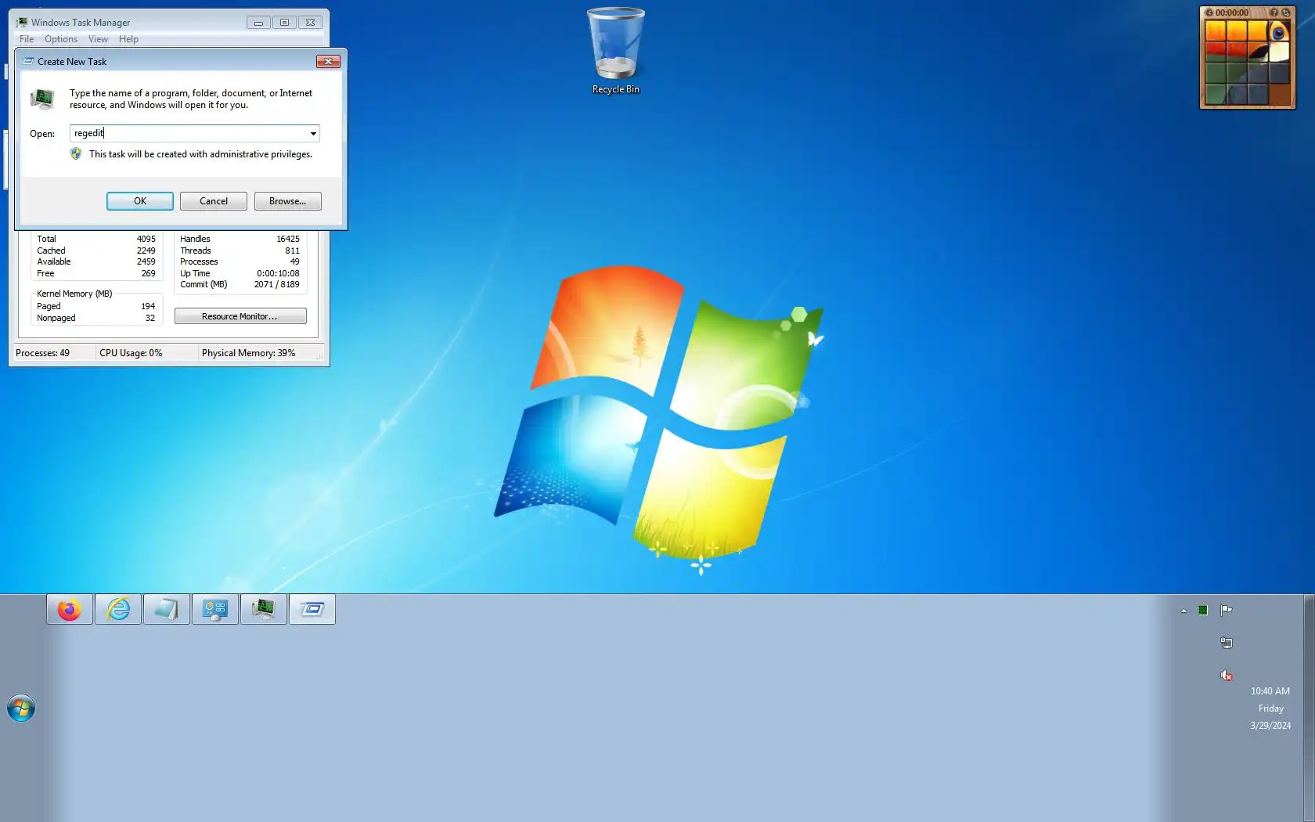Open the Options menu in Task Manager
This screenshot has width=1315, height=822.
pos(61,39)
